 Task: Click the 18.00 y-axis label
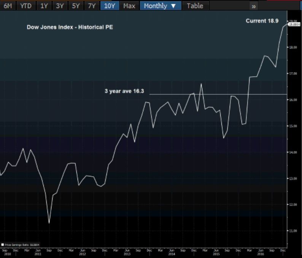(293, 47)
